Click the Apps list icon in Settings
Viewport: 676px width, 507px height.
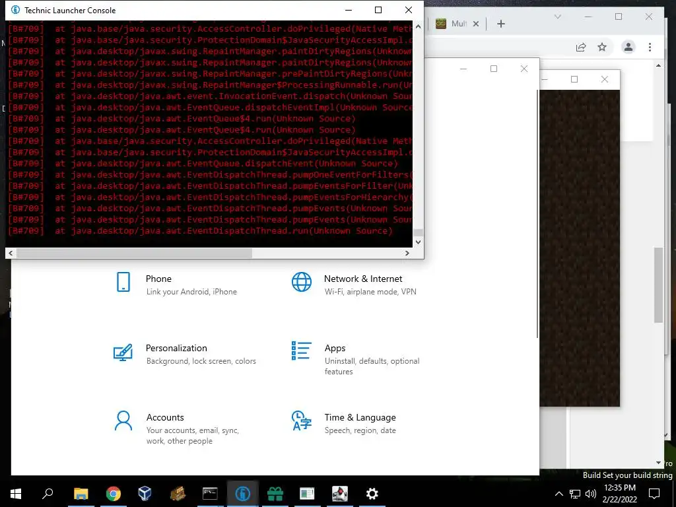point(301,351)
